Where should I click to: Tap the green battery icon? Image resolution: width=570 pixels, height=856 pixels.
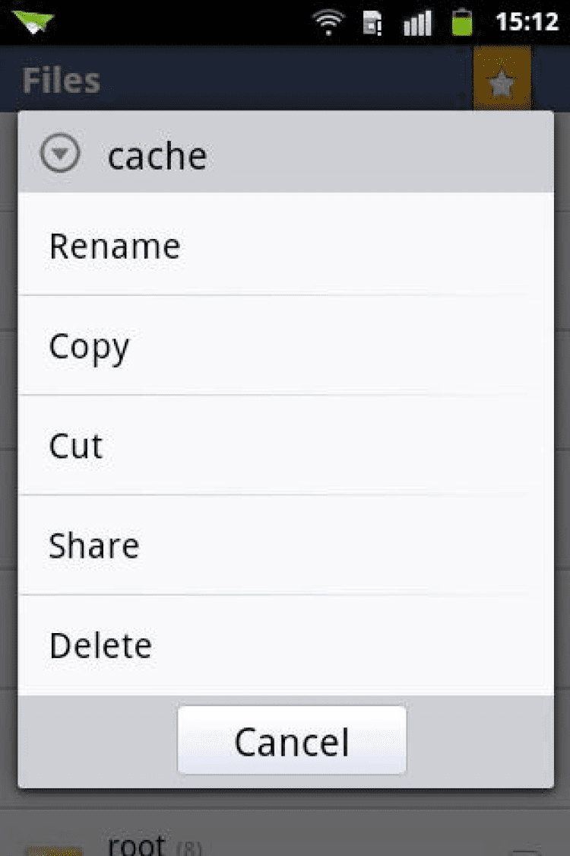coord(461,22)
